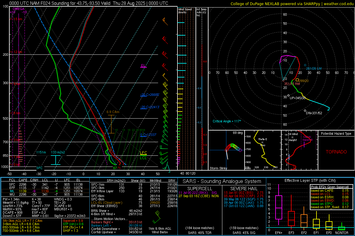355x236 pixels.
Task: Click the 133 m2s2 helicity label
Action: tap(58, 152)
